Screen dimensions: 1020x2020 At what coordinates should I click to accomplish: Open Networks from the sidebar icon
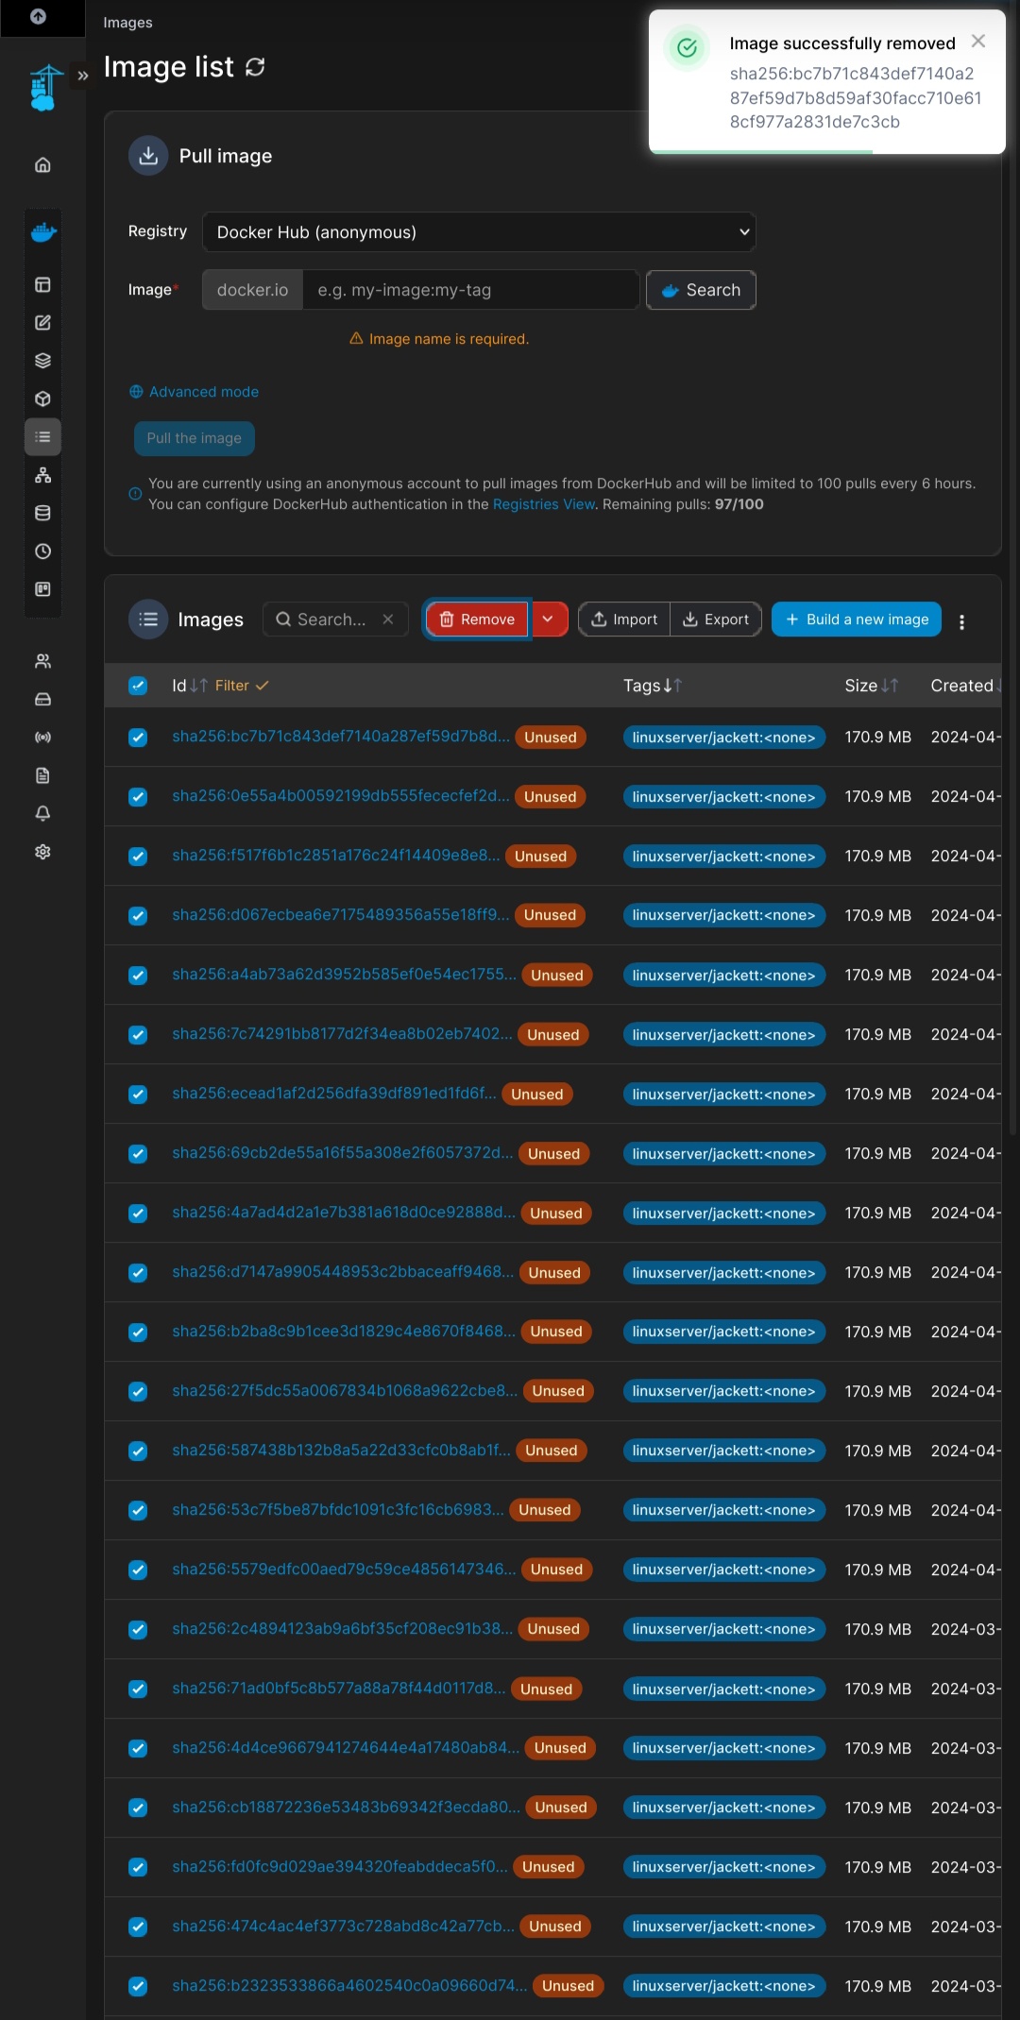pyautogui.click(x=42, y=475)
